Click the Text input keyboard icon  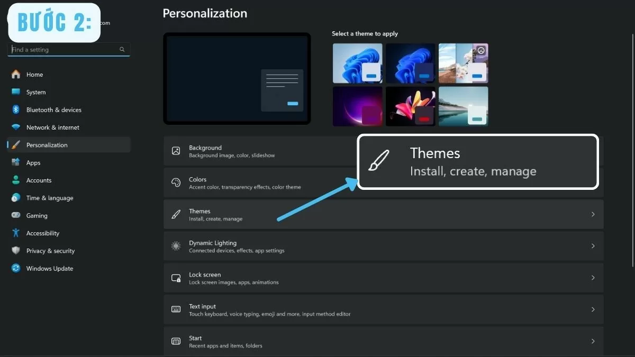click(176, 309)
